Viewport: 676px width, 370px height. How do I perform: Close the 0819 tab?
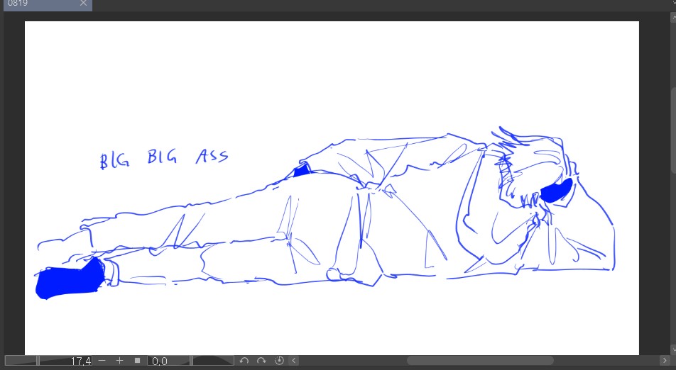point(83,4)
